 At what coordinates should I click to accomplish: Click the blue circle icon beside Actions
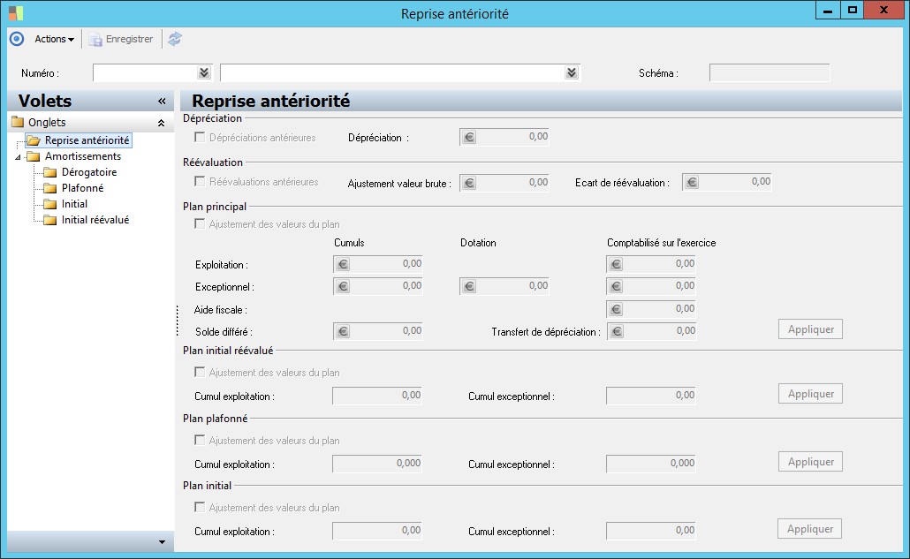point(17,39)
